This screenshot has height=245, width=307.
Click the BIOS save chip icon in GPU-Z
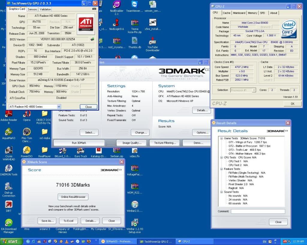coord(92,39)
